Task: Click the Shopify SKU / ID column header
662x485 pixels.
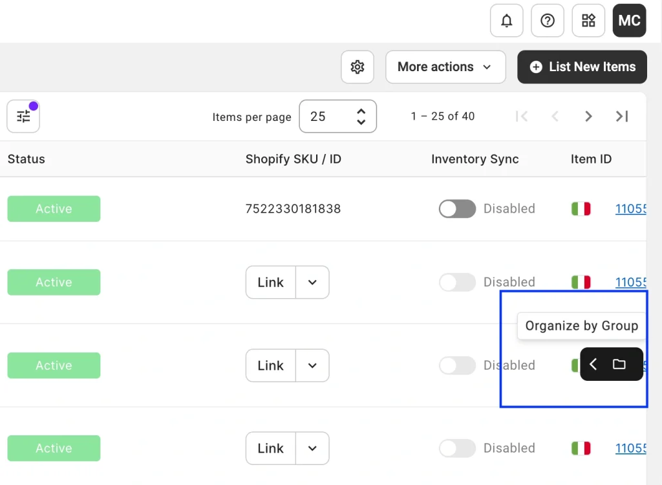Action: 293,159
